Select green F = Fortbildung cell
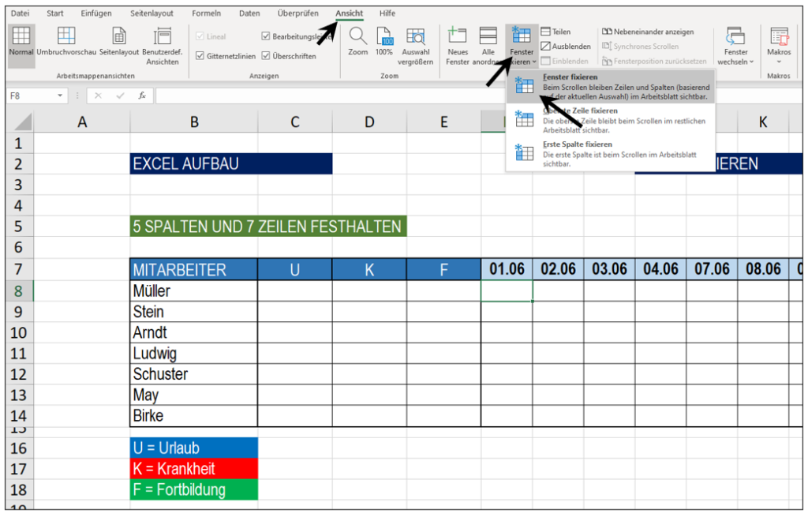Viewport: 808px width, 521px height. [x=194, y=489]
